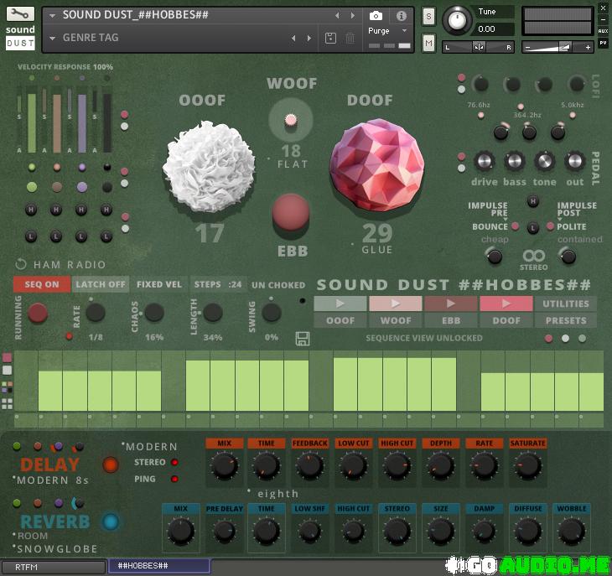
Task: Click the sequencer save floppy icon
Action: [x=303, y=339]
